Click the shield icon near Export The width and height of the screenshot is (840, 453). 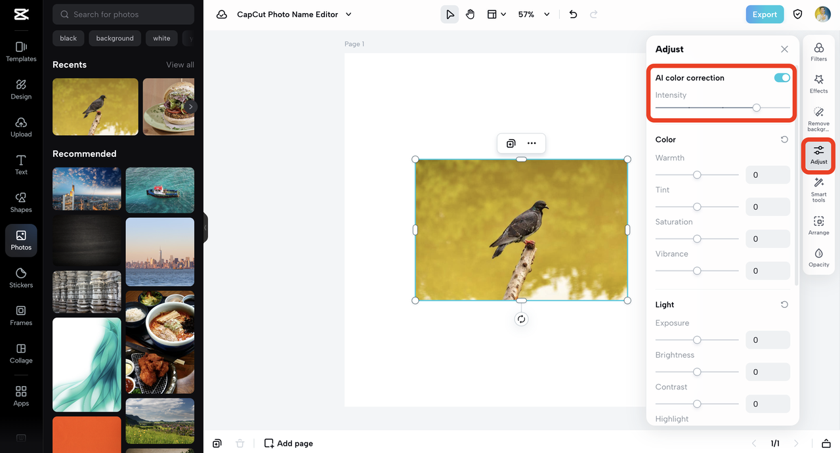798,14
